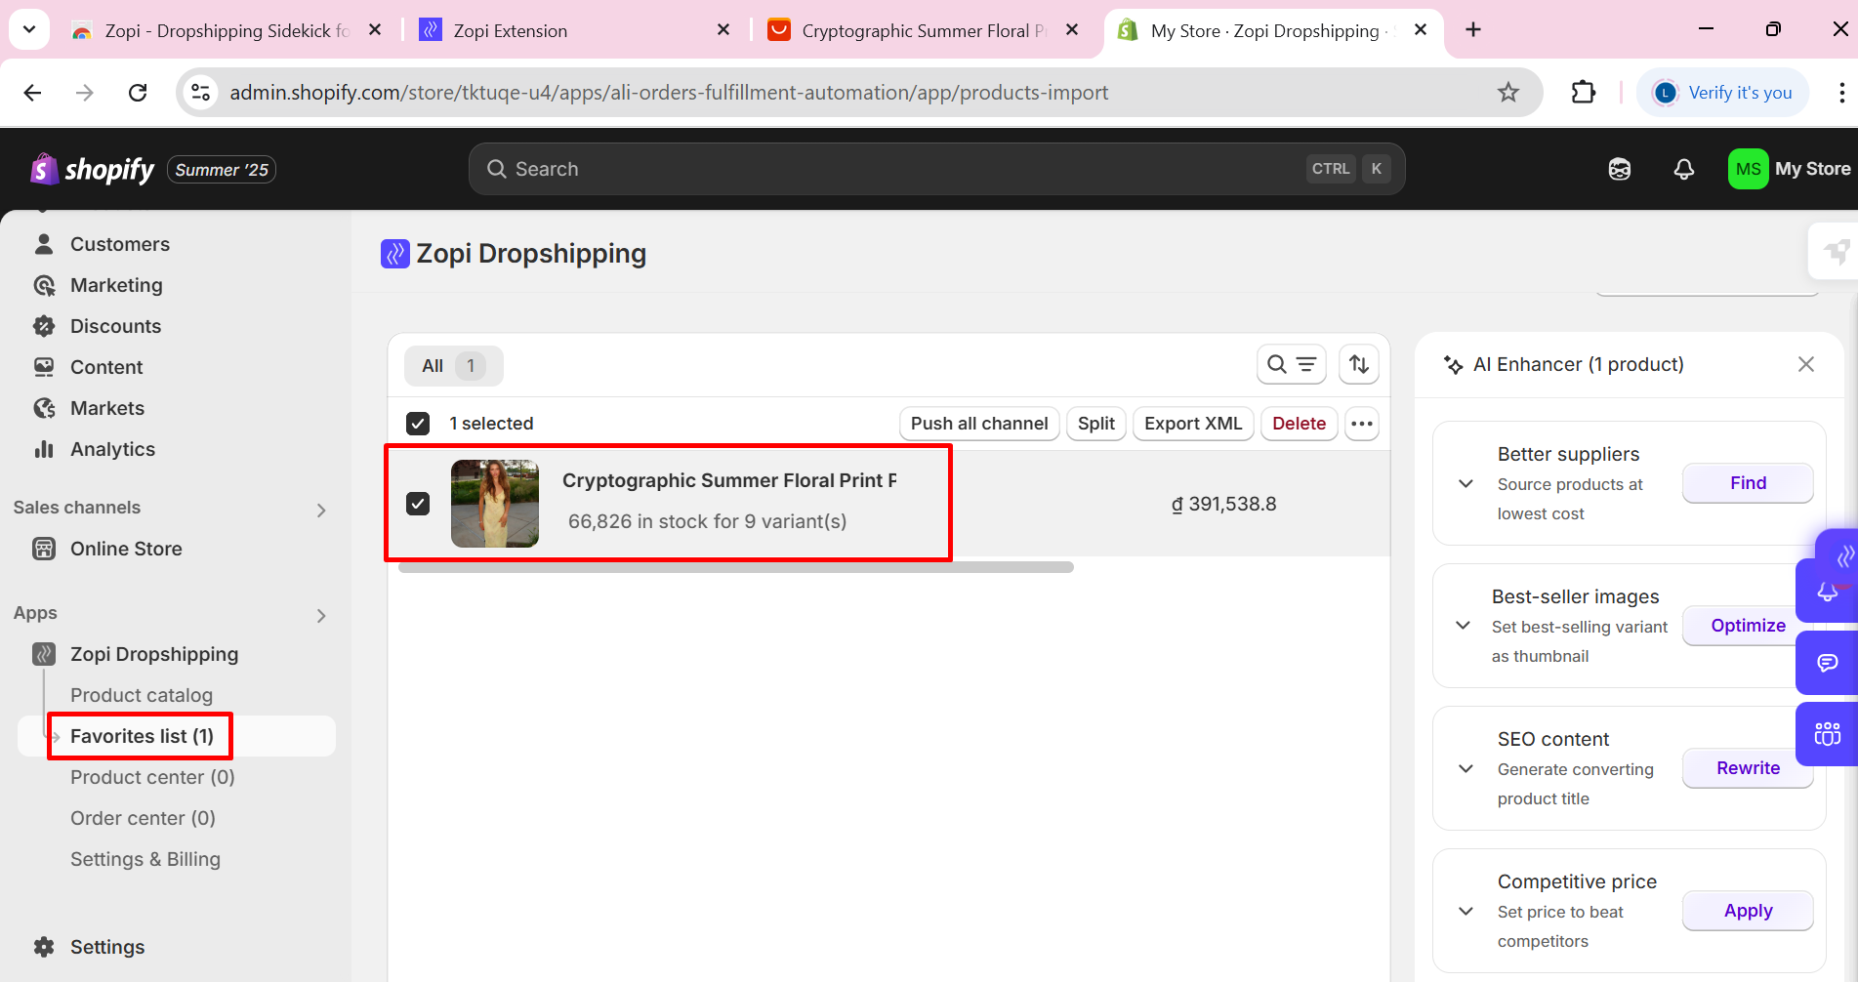This screenshot has height=982, width=1858.
Task: Select the All products tab
Action: 454,366
